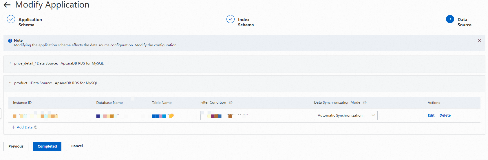This screenshot has height=160, width=488.
Task: Click the Index Schema step checkmark icon
Action: click(x=231, y=19)
